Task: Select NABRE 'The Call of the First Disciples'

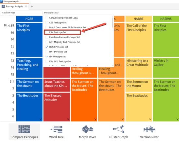Action: [x=139, y=40]
